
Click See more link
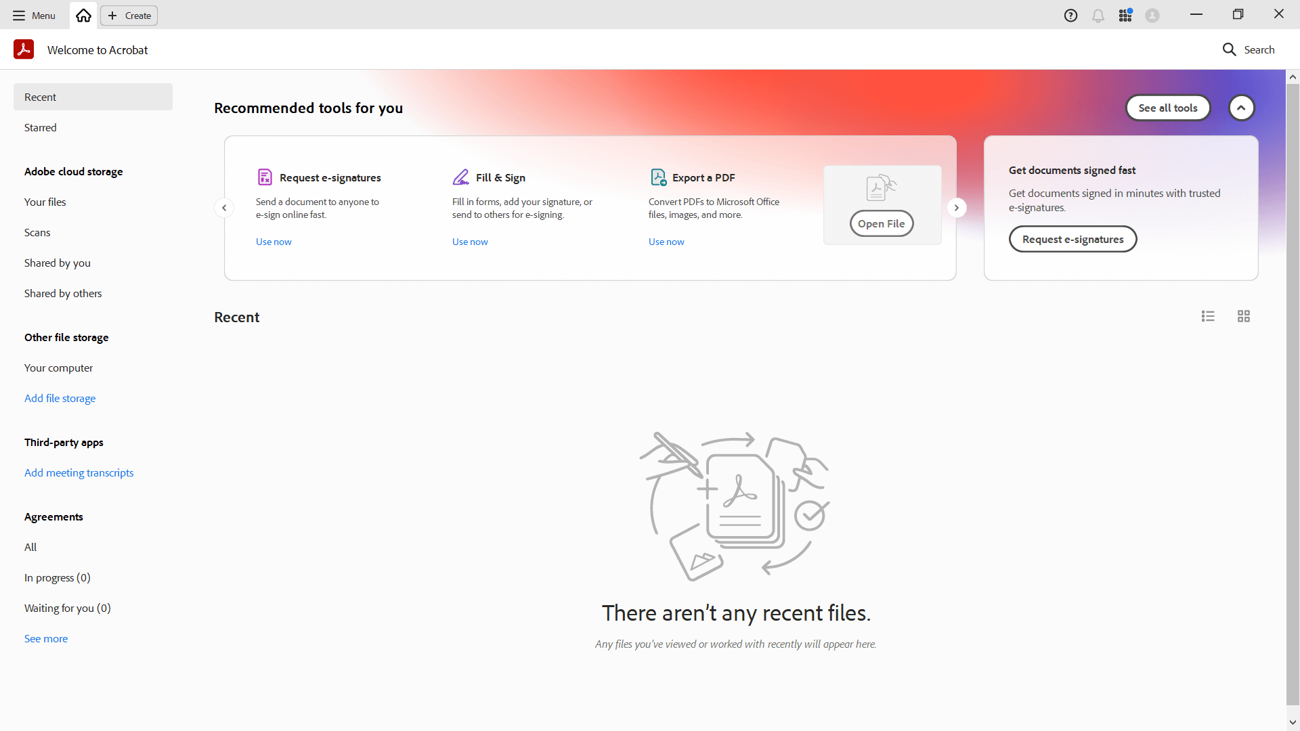pyautogui.click(x=46, y=638)
